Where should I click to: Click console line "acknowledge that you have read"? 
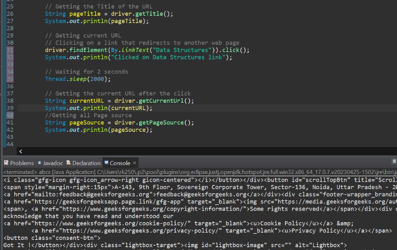click(88, 216)
